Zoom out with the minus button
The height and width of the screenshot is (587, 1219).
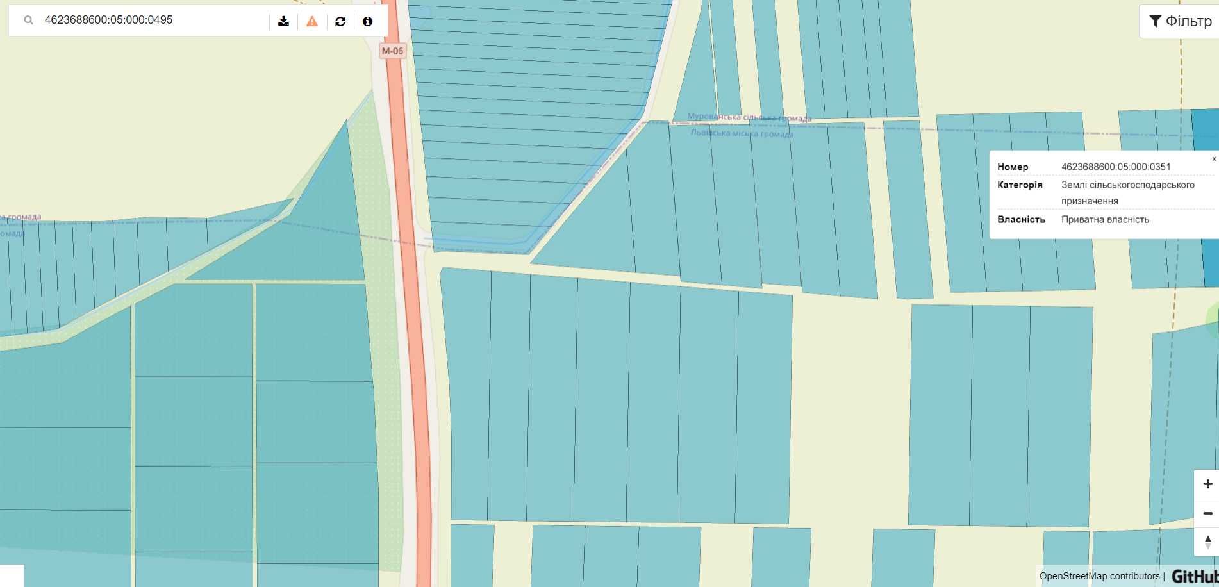point(1207,513)
